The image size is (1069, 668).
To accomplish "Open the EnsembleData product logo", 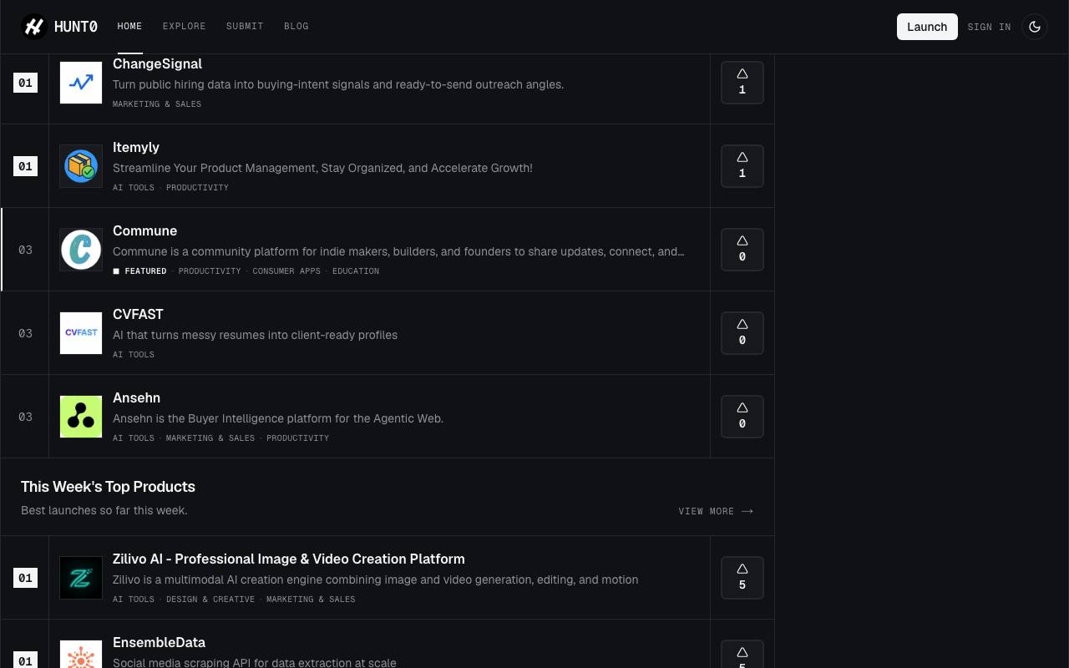I will pos(81,654).
